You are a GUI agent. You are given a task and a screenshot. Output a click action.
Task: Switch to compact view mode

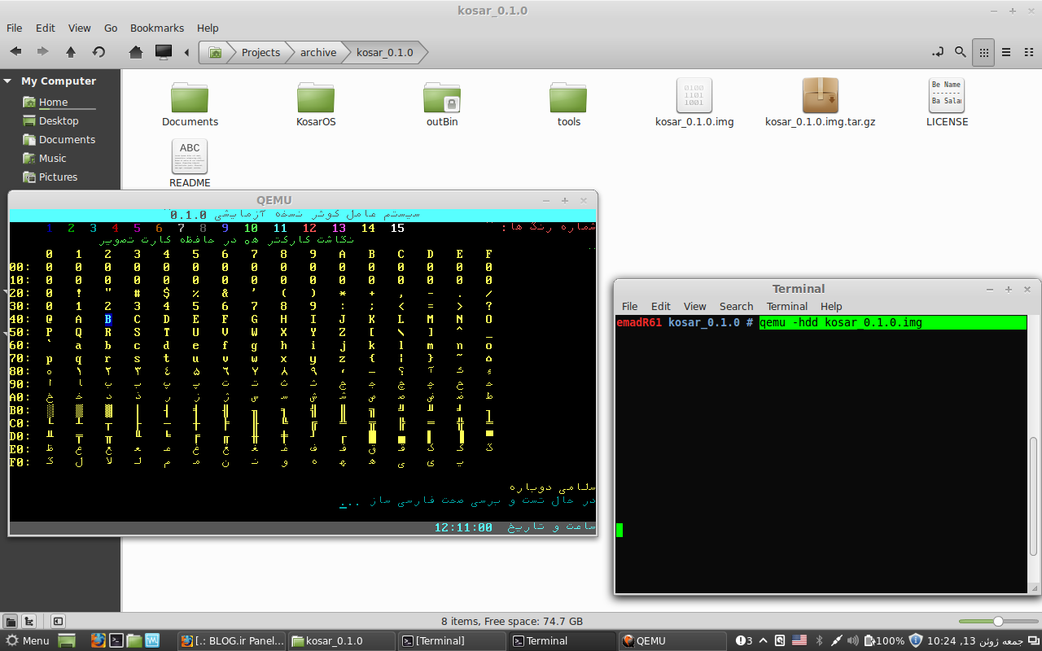pos(1027,52)
